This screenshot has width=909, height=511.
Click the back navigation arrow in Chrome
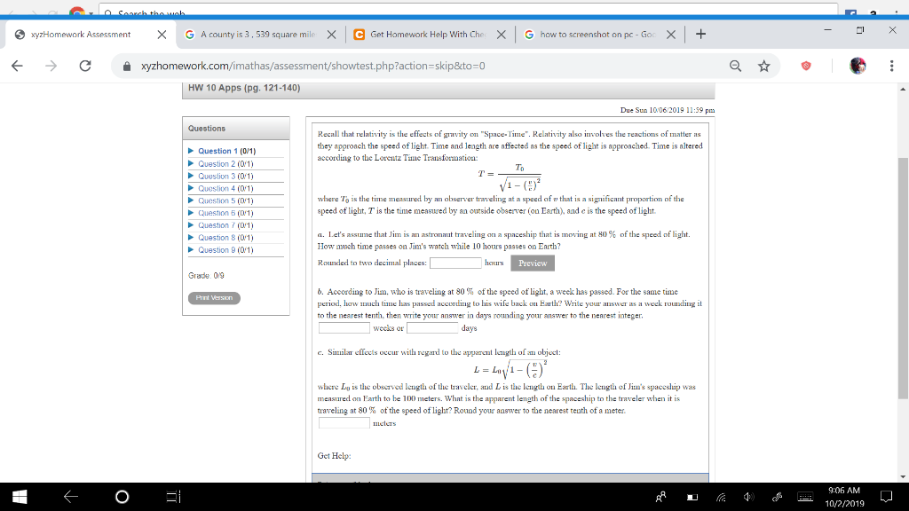[x=18, y=67]
